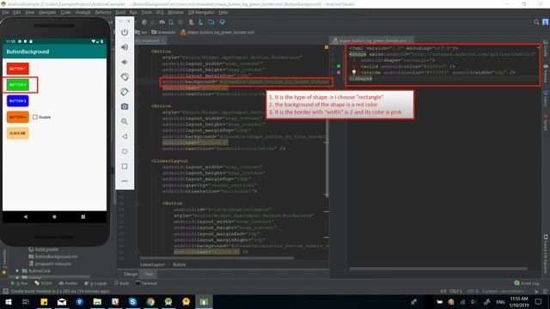
Task: Open the Logcat tool window
Action: [x=95, y=283]
